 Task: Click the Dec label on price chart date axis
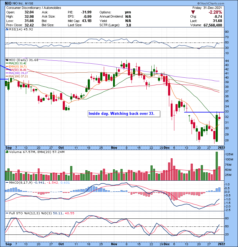[x=167, y=148]
